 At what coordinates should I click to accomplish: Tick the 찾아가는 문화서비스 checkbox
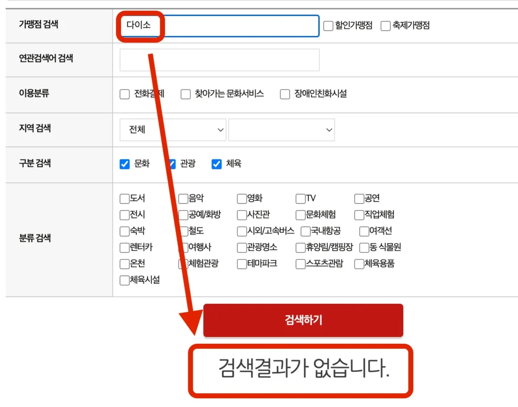(186, 94)
